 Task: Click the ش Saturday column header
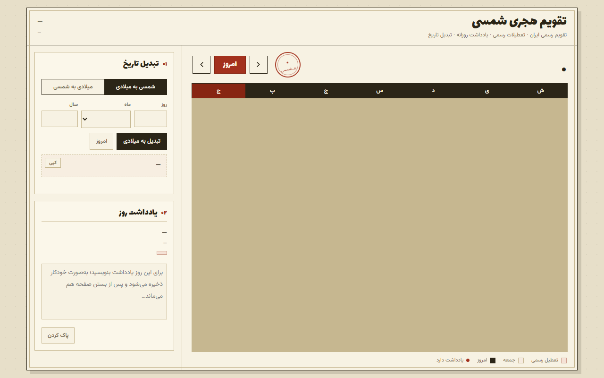(541, 91)
